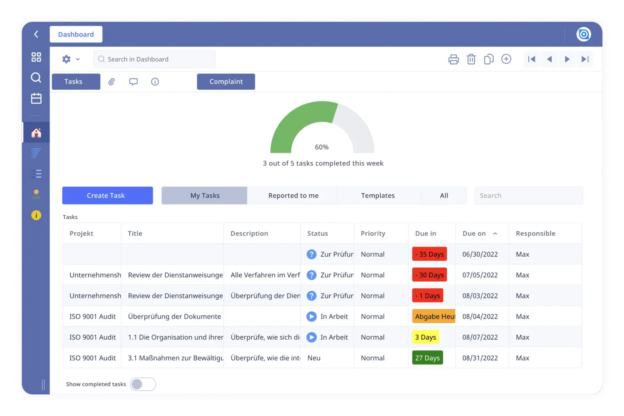
Task: Open the apps grid icon in sidebar
Action: (x=36, y=57)
